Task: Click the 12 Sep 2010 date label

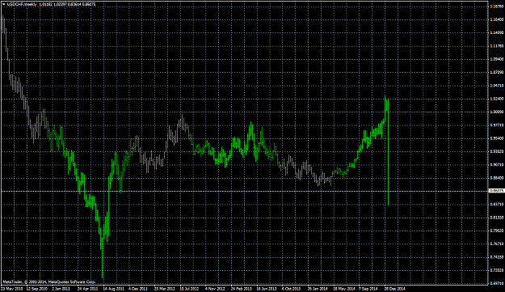Action: click(37, 289)
